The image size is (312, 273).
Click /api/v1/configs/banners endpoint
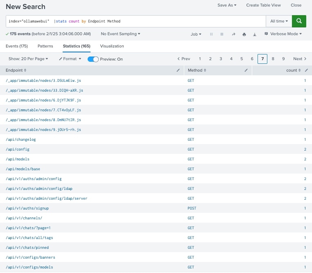click(30, 257)
